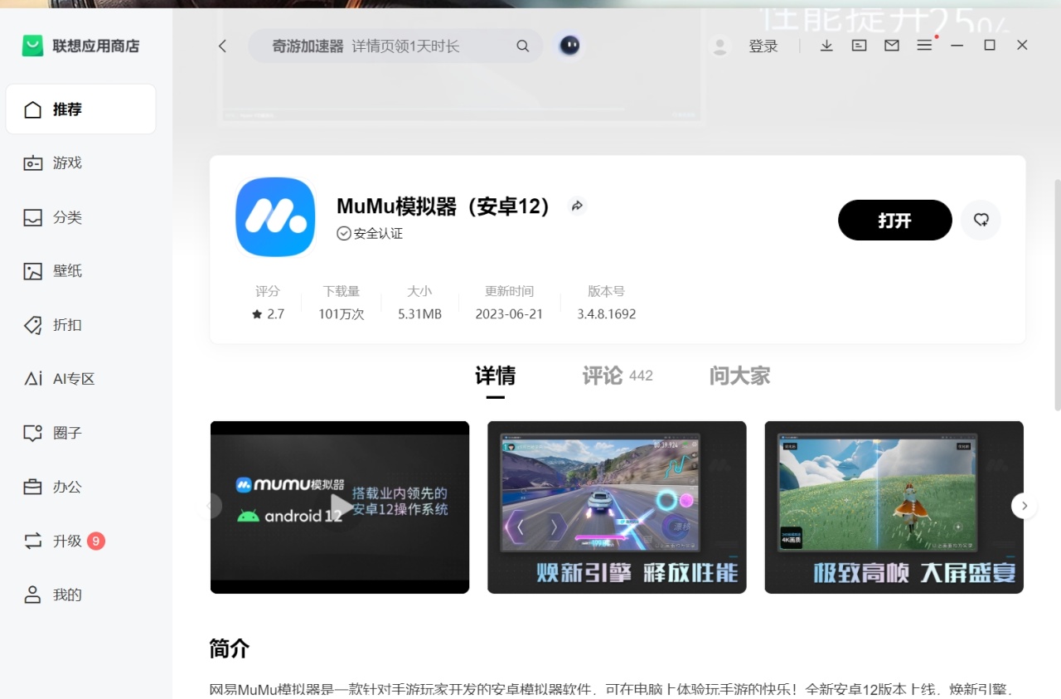Screen dimensions: 1061x699
Task: Click the 安全认证 badge
Action: tap(370, 234)
